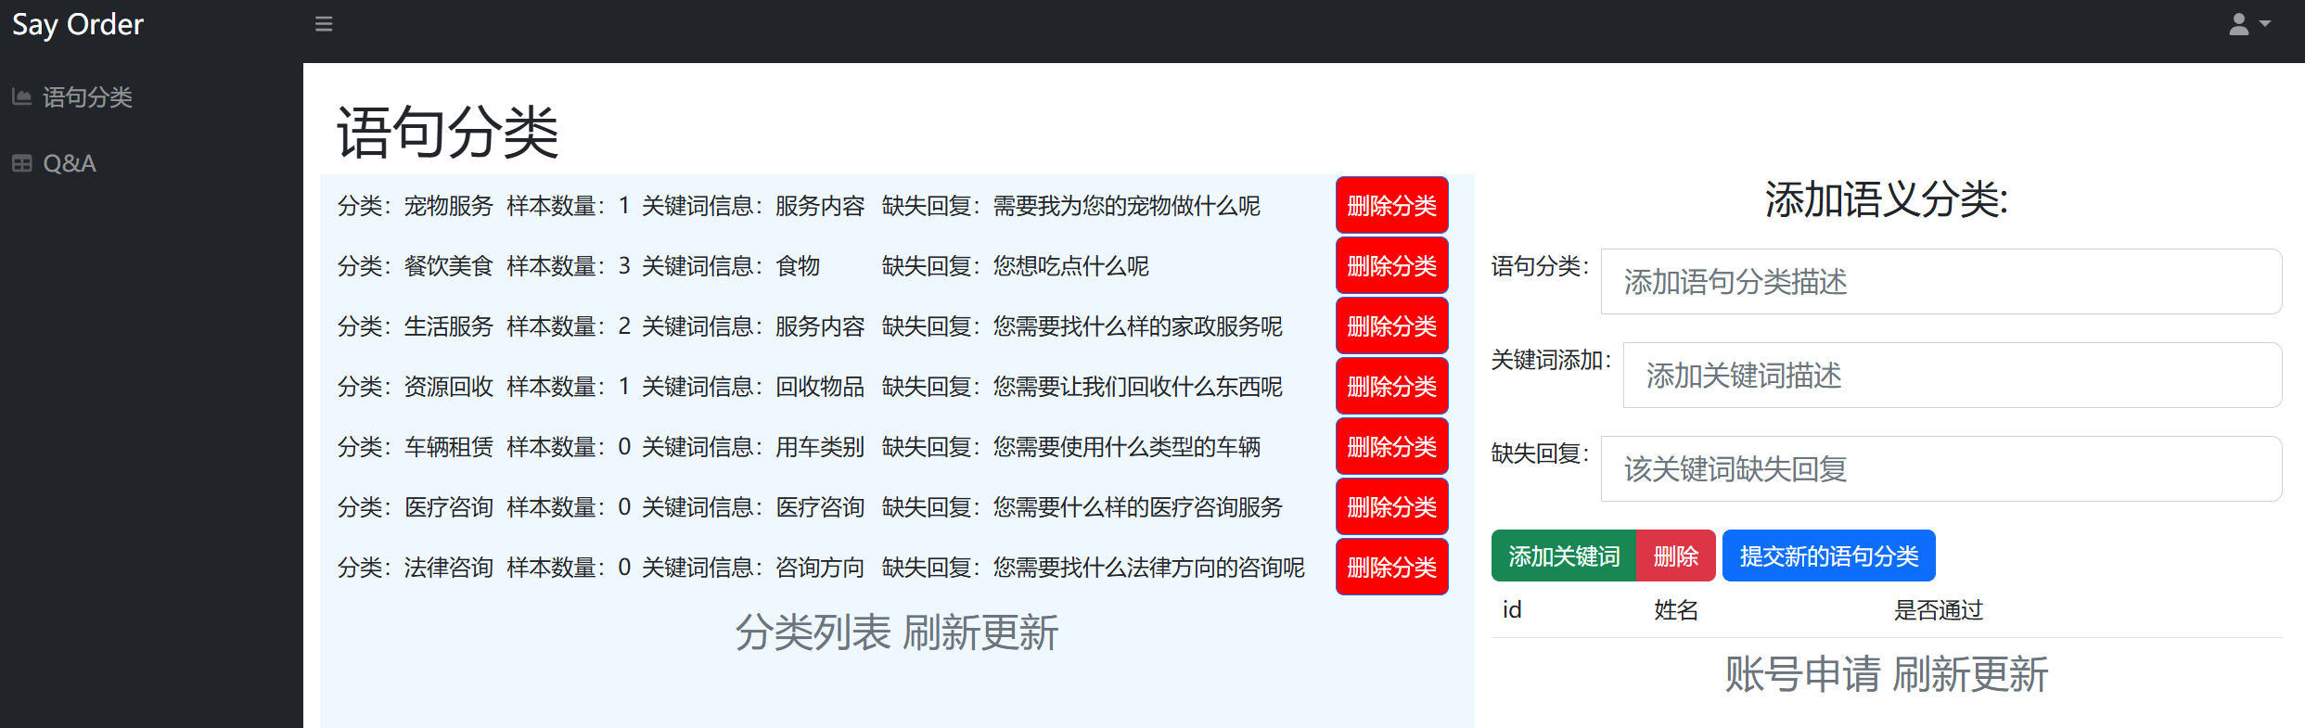Screen dimensions: 2305x728
Task: Focus the 缺失回复 input field
Action: click(x=1940, y=469)
